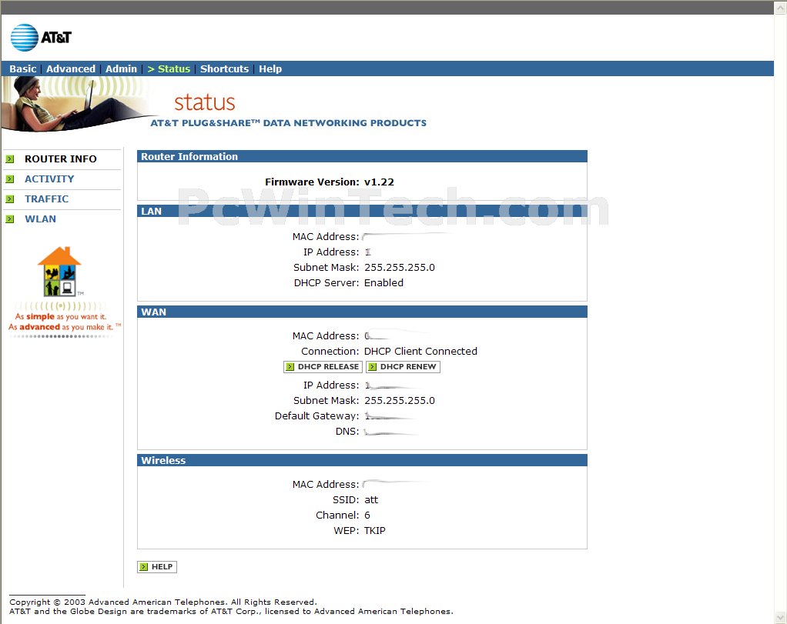Click the LAN section header
This screenshot has height=624, width=787.
tap(362, 211)
